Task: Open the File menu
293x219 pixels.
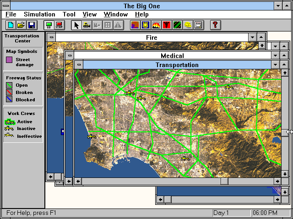Action: click(x=11, y=14)
